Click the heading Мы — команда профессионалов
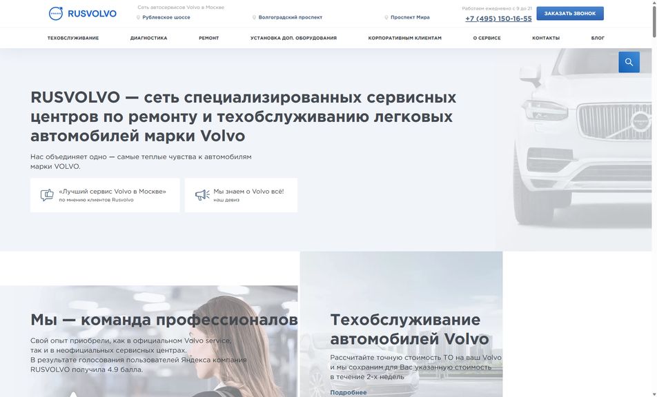The width and height of the screenshot is (657, 397). pyautogui.click(x=164, y=320)
